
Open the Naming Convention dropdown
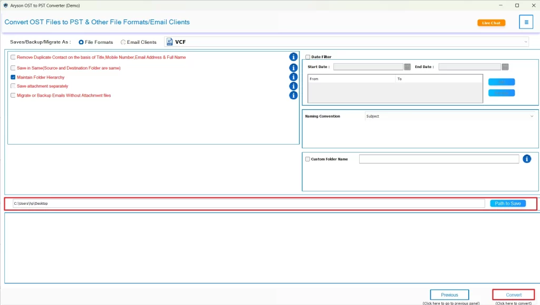(532, 116)
